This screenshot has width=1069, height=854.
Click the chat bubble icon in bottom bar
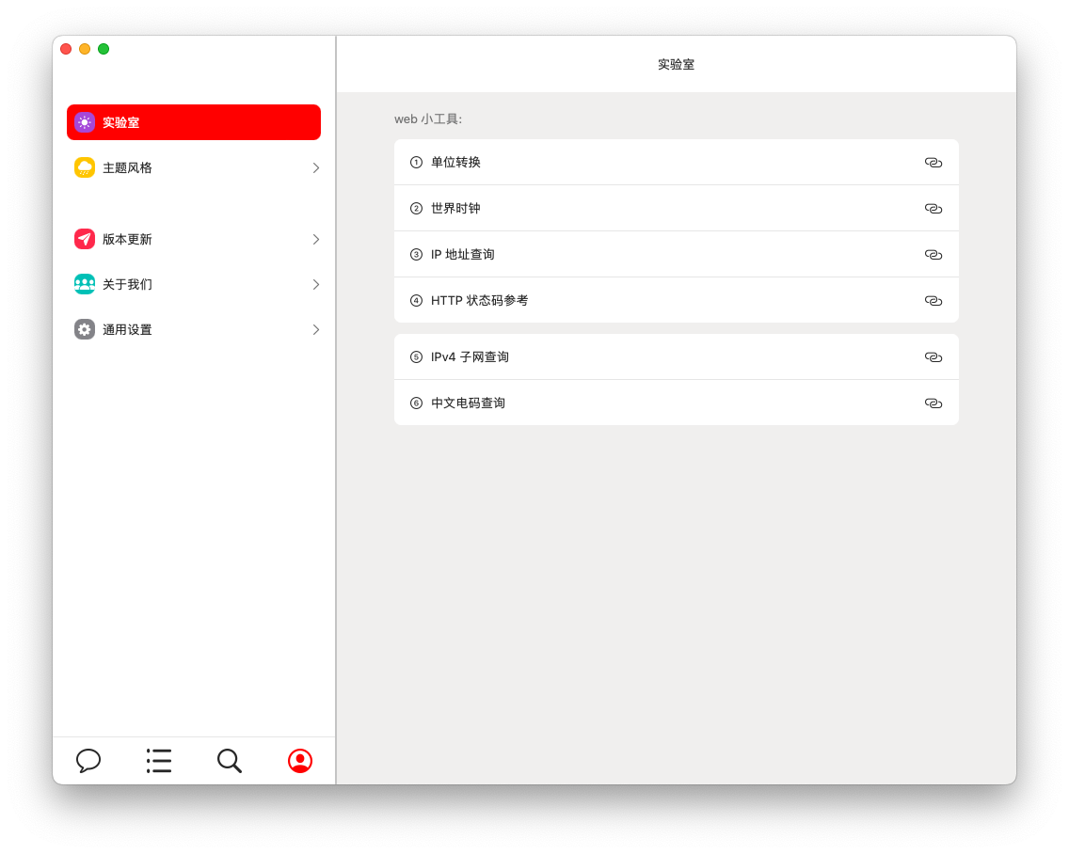(x=88, y=761)
